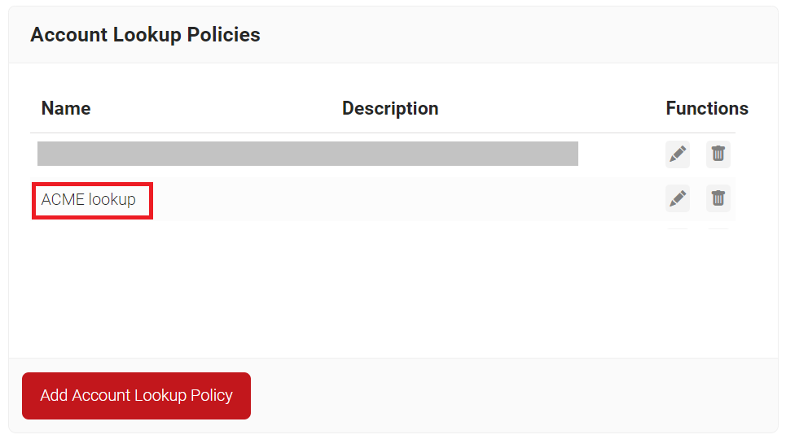The image size is (786, 439).
Task: Click the Add Account Lookup Policy button
Action: click(136, 395)
